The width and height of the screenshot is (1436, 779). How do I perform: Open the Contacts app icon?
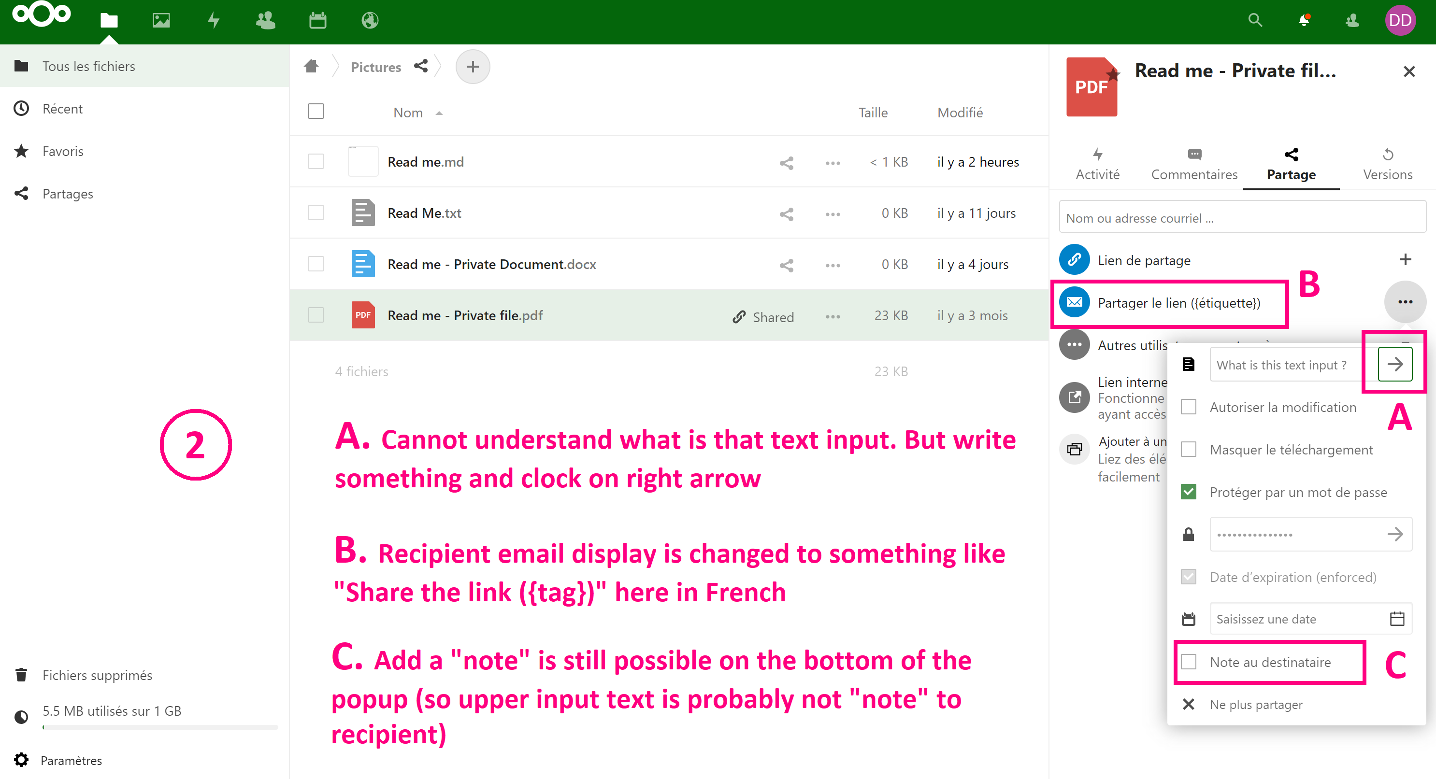[265, 21]
